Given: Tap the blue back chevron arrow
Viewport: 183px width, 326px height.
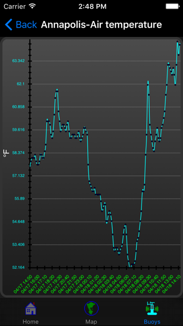Looking at the screenshot, I should coord(8,25).
